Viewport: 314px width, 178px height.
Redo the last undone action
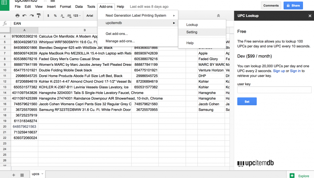(x=32, y=16)
